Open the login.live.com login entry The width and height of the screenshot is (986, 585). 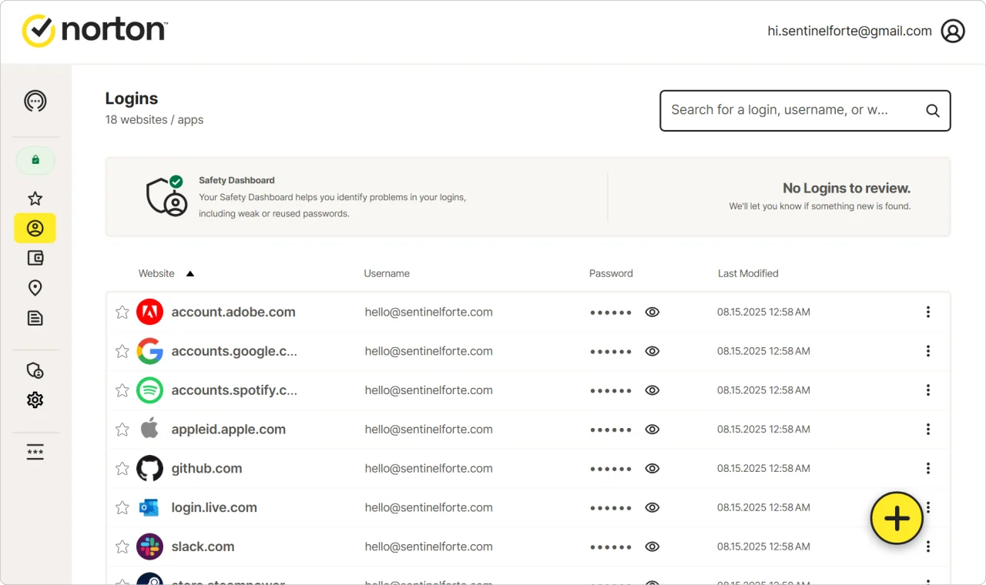pyautogui.click(x=528, y=507)
